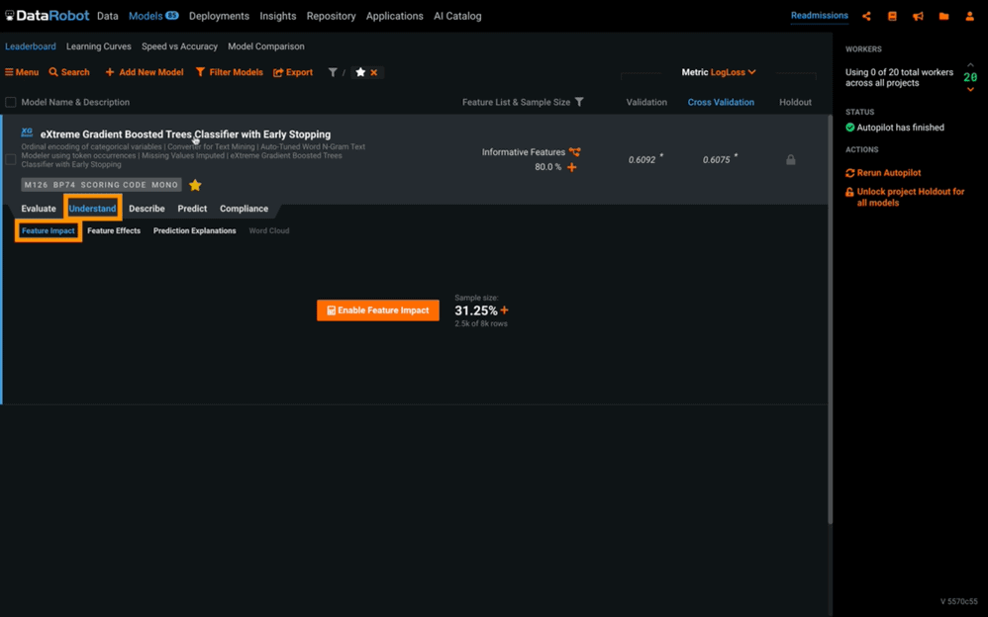988x617 pixels.
Task: Sort by the Validation column header
Action: click(x=646, y=102)
